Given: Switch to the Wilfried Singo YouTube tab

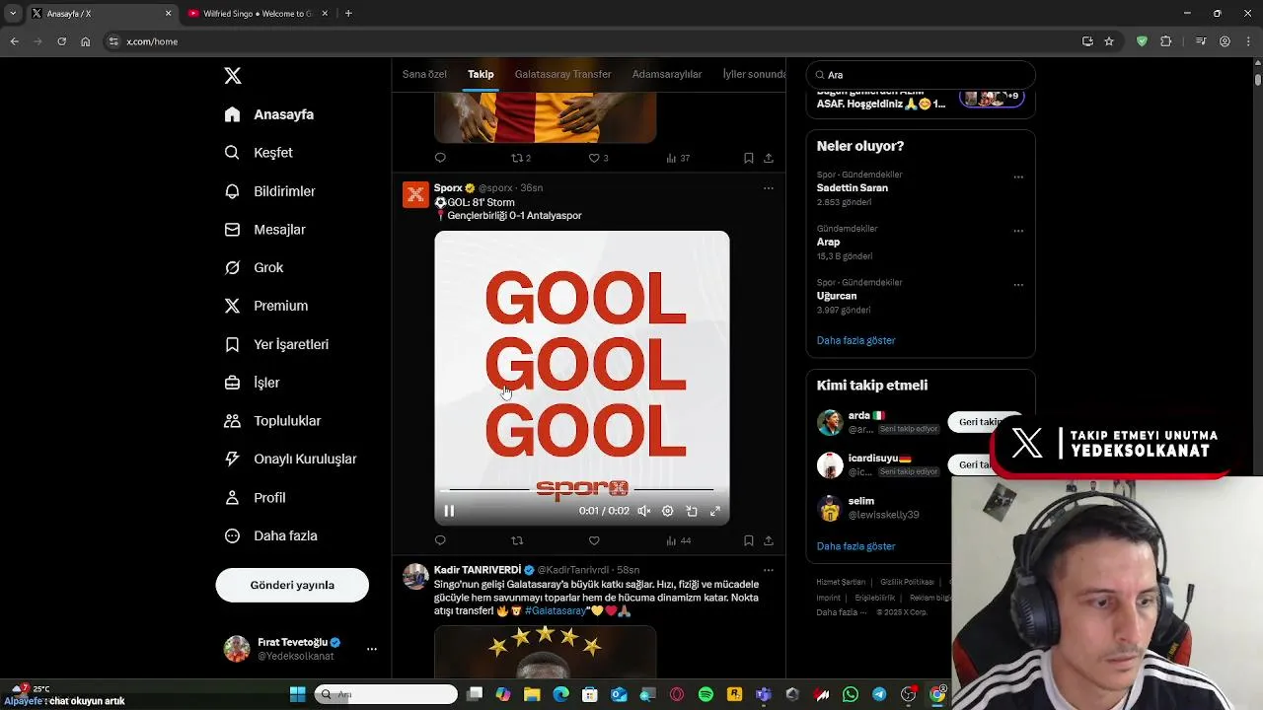Looking at the screenshot, I should (259, 14).
